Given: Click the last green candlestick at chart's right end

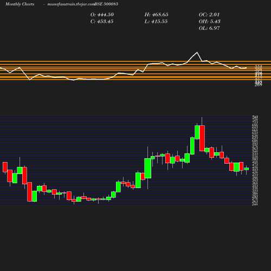Looking at the screenshot, I should 246,169.
